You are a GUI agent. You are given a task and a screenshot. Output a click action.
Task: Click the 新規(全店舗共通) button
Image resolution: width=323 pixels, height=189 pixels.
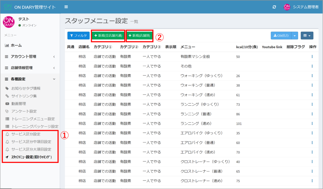108,36
